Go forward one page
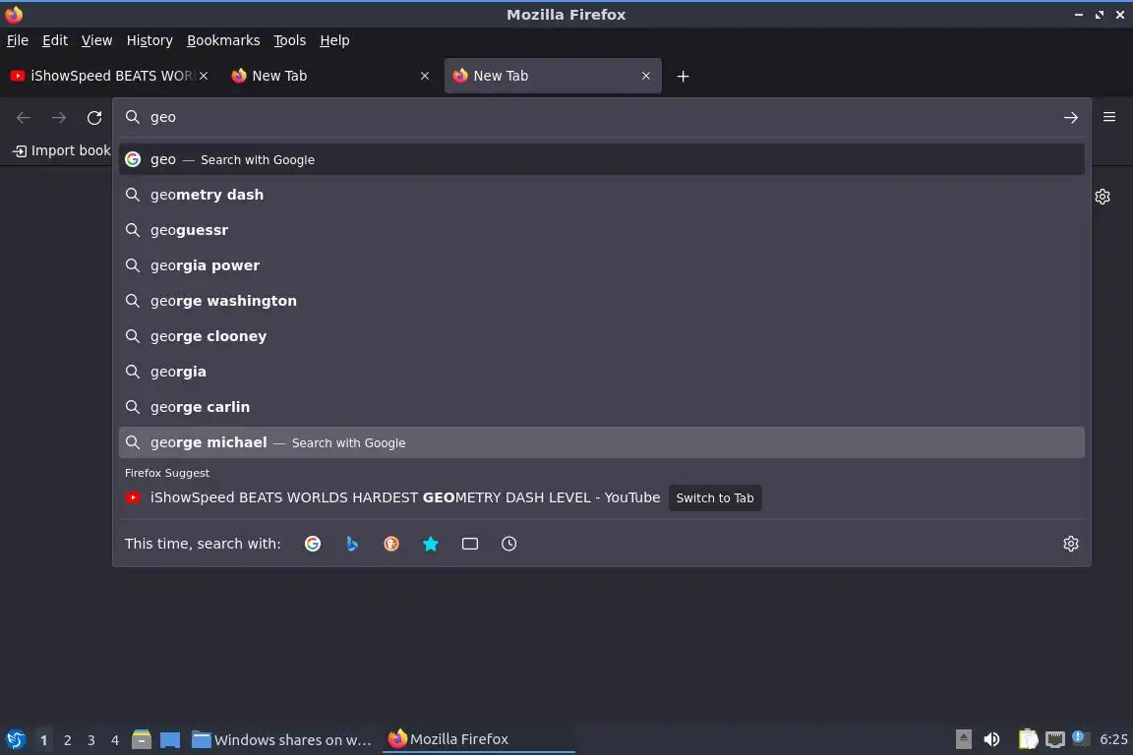 [59, 117]
